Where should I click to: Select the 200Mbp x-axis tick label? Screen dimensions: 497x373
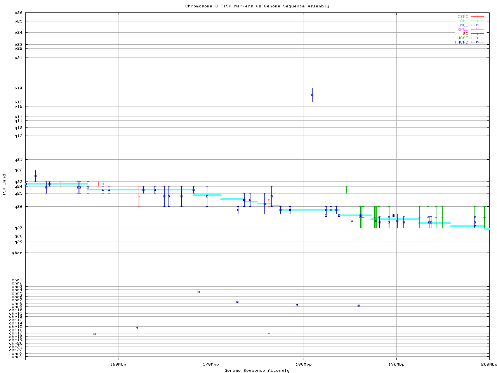pyautogui.click(x=489, y=364)
